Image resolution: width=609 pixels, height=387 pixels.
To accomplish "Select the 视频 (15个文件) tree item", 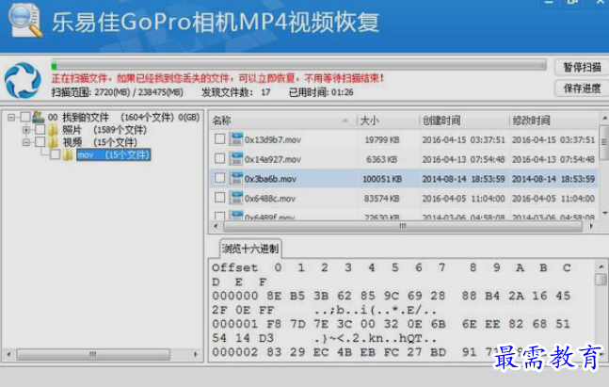I will [100, 142].
